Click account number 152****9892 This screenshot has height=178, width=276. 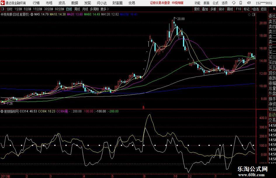coord(264,3)
